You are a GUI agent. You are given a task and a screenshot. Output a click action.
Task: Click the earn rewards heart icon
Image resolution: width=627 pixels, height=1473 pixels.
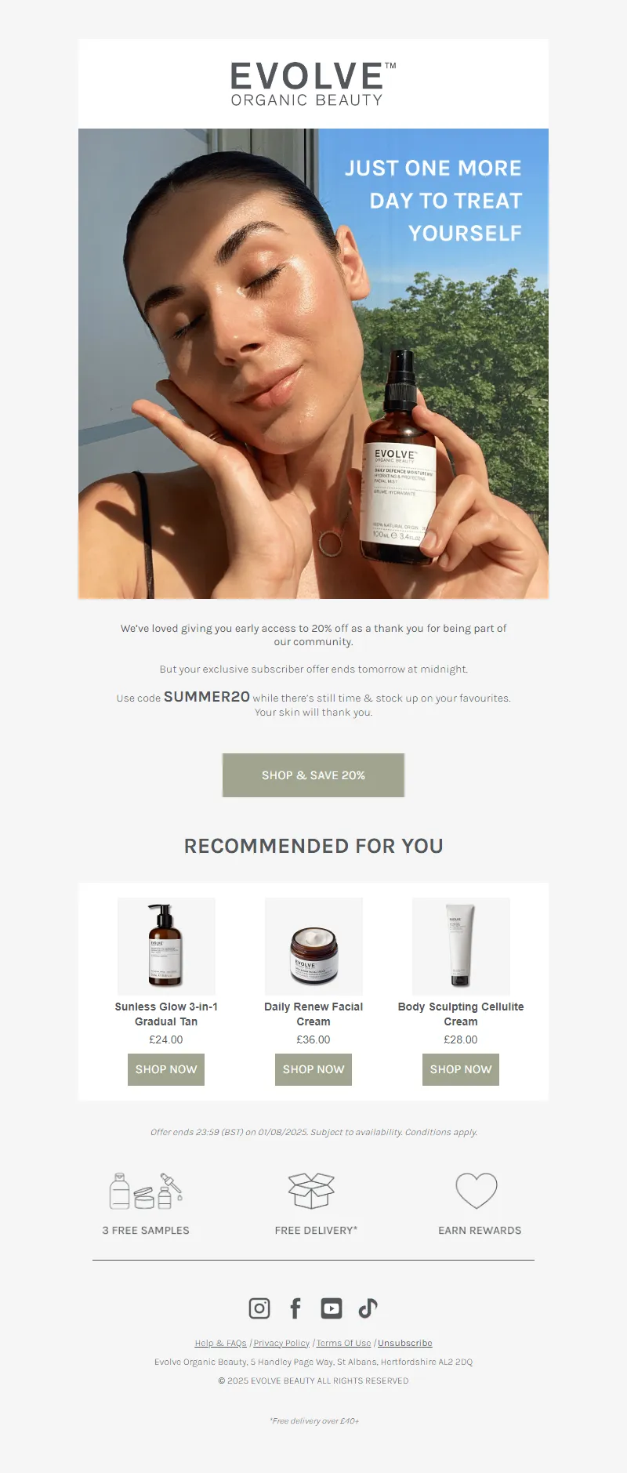click(477, 1191)
